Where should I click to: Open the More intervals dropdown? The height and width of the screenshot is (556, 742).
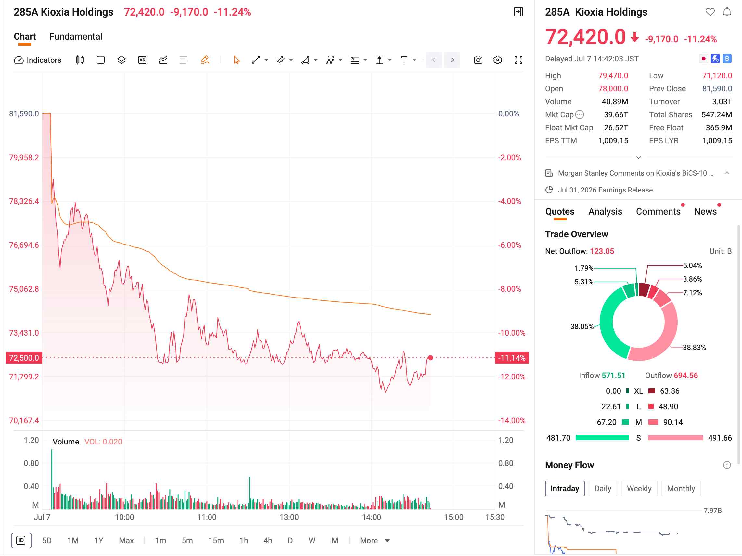coord(375,540)
